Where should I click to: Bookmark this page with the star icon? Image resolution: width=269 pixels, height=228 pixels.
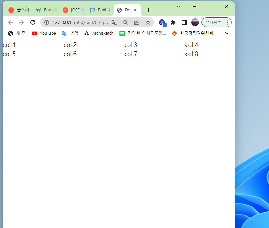tap(148, 22)
